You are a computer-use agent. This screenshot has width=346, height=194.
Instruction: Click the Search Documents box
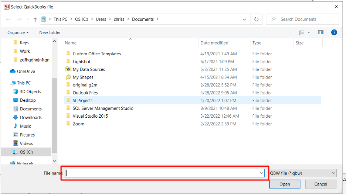(302, 19)
